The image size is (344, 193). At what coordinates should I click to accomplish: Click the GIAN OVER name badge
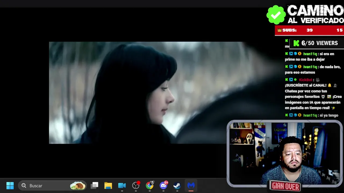click(286, 186)
